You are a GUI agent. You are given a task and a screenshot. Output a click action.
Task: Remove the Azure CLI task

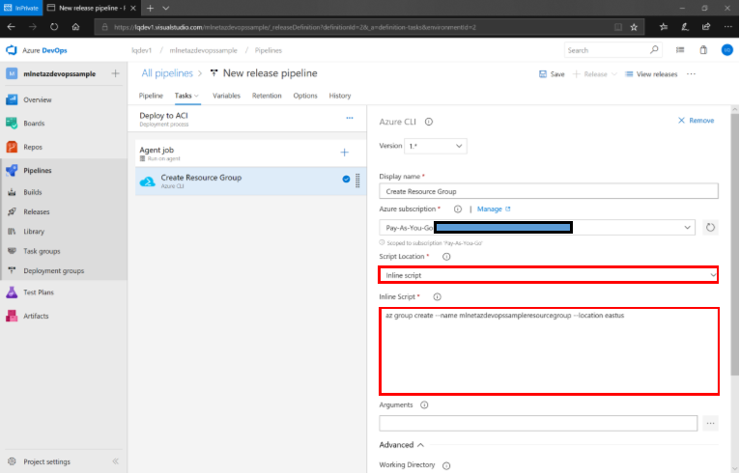click(x=696, y=121)
